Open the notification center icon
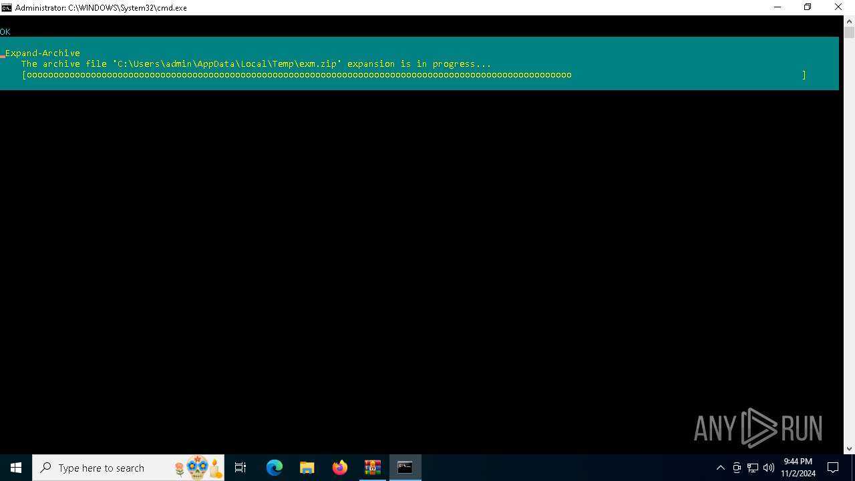This screenshot has width=855, height=481. (833, 468)
